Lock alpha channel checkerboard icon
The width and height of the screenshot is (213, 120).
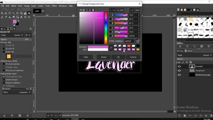click(191, 62)
